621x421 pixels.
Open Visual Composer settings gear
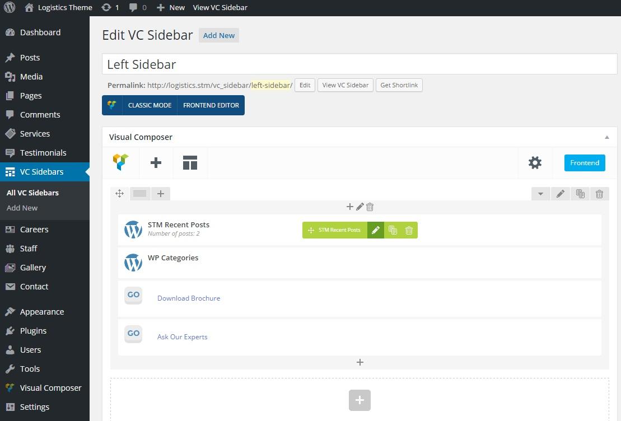(535, 163)
